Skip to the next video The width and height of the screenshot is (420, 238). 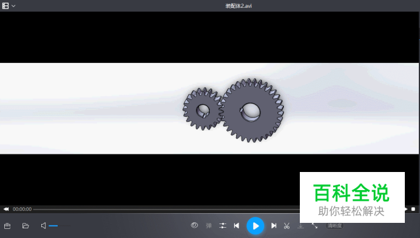(x=274, y=226)
